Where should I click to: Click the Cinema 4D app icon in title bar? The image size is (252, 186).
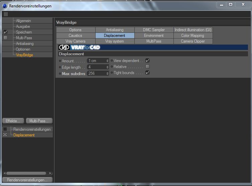pyautogui.click(x=5, y=6)
